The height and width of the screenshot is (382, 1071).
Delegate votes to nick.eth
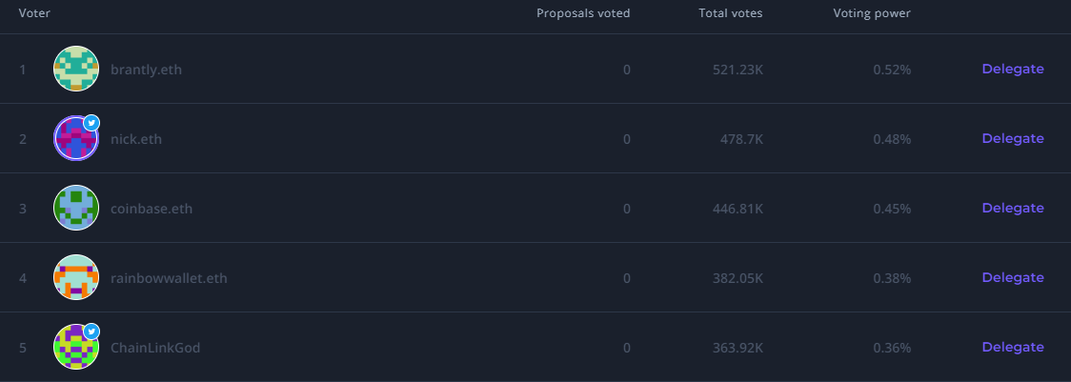click(x=1013, y=139)
